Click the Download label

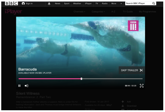132,106
